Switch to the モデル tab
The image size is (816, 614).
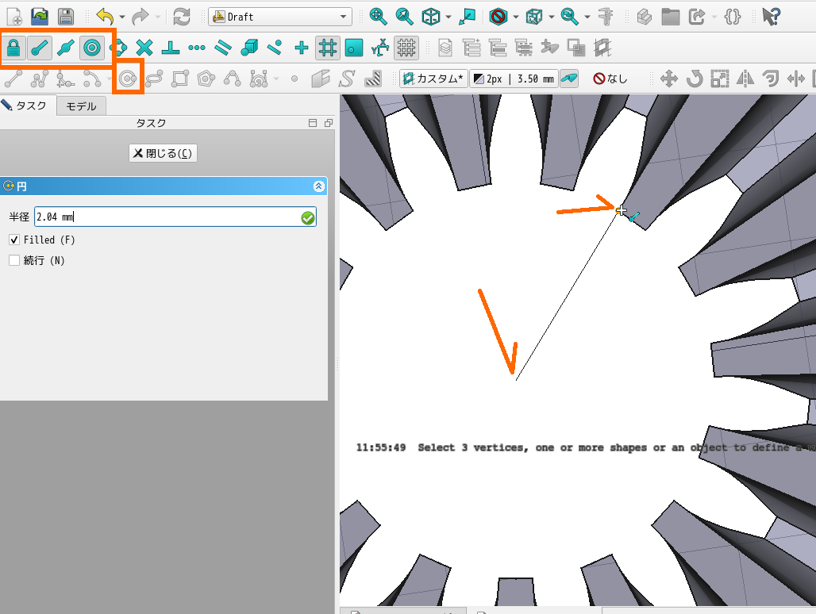[x=81, y=106]
